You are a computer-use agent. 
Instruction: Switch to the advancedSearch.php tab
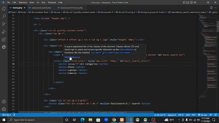(x=41, y=8)
